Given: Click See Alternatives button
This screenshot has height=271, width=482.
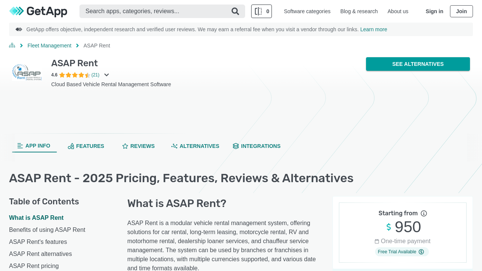Looking at the screenshot, I should click(x=418, y=64).
